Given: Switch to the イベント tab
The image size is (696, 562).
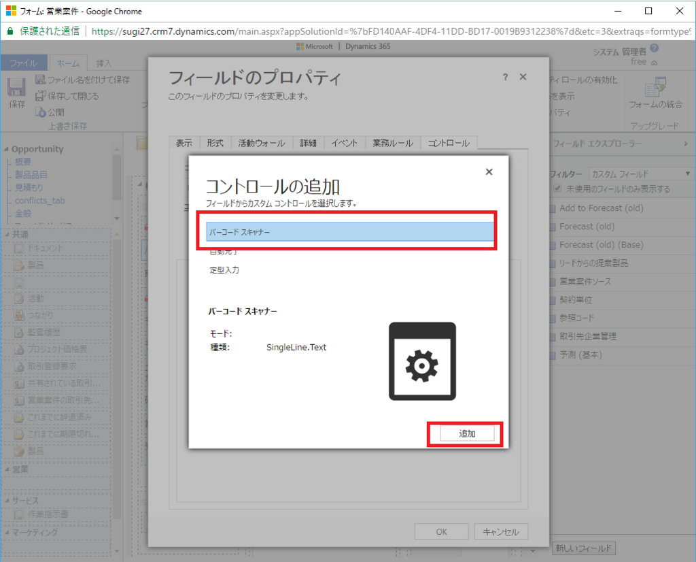Looking at the screenshot, I should click(344, 143).
